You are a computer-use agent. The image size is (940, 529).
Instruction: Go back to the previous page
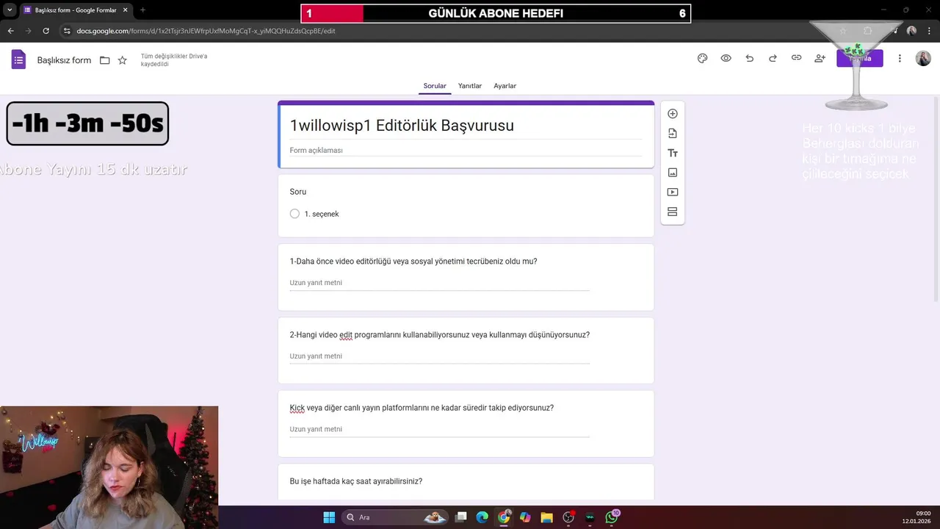click(x=10, y=31)
